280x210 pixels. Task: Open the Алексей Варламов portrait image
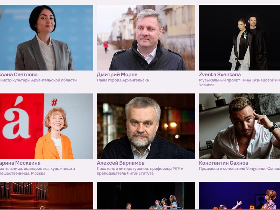[146, 126]
